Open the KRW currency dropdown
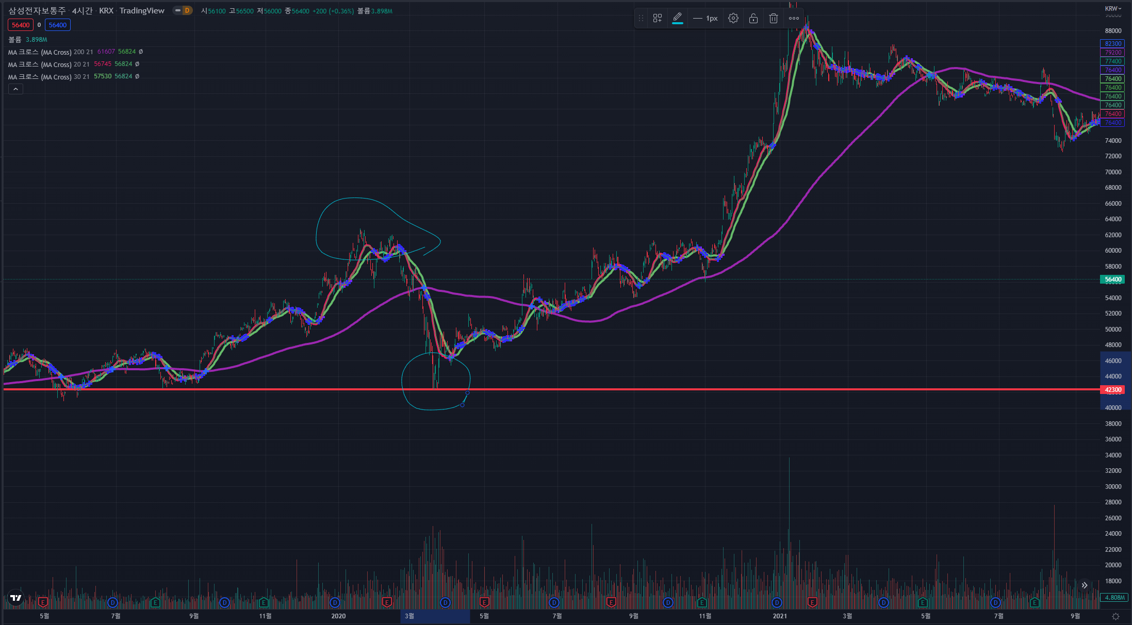This screenshot has height=625, width=1132. [x=1113, y=8]
